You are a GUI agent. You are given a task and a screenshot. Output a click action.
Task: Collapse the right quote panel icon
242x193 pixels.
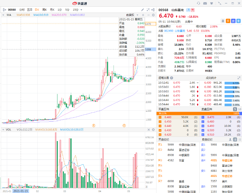pyautogui.click(x=153, y=10)
